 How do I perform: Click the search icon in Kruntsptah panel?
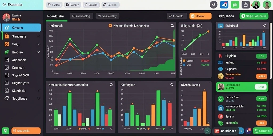pyautogui.click(x=172, y=85)
